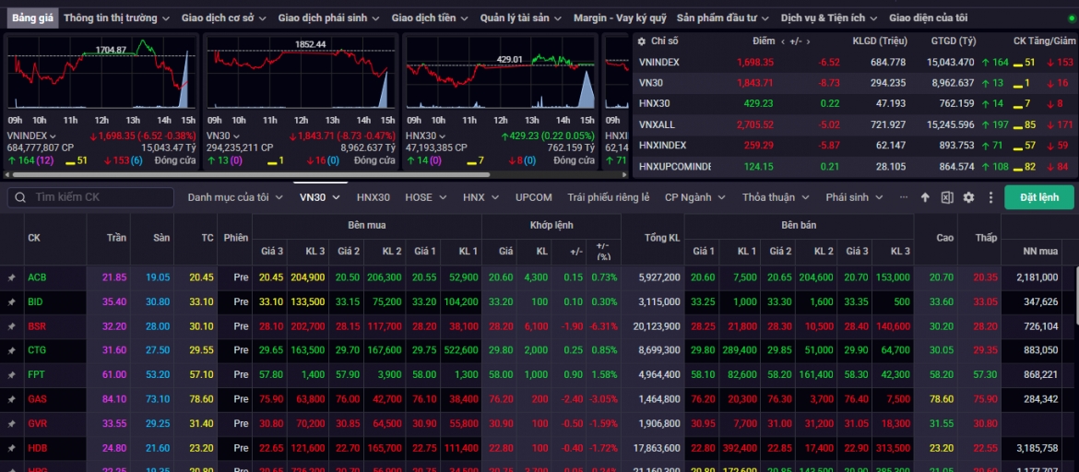Toggle pin icon on BID row
1079x472 pixels.
[11, 302]
